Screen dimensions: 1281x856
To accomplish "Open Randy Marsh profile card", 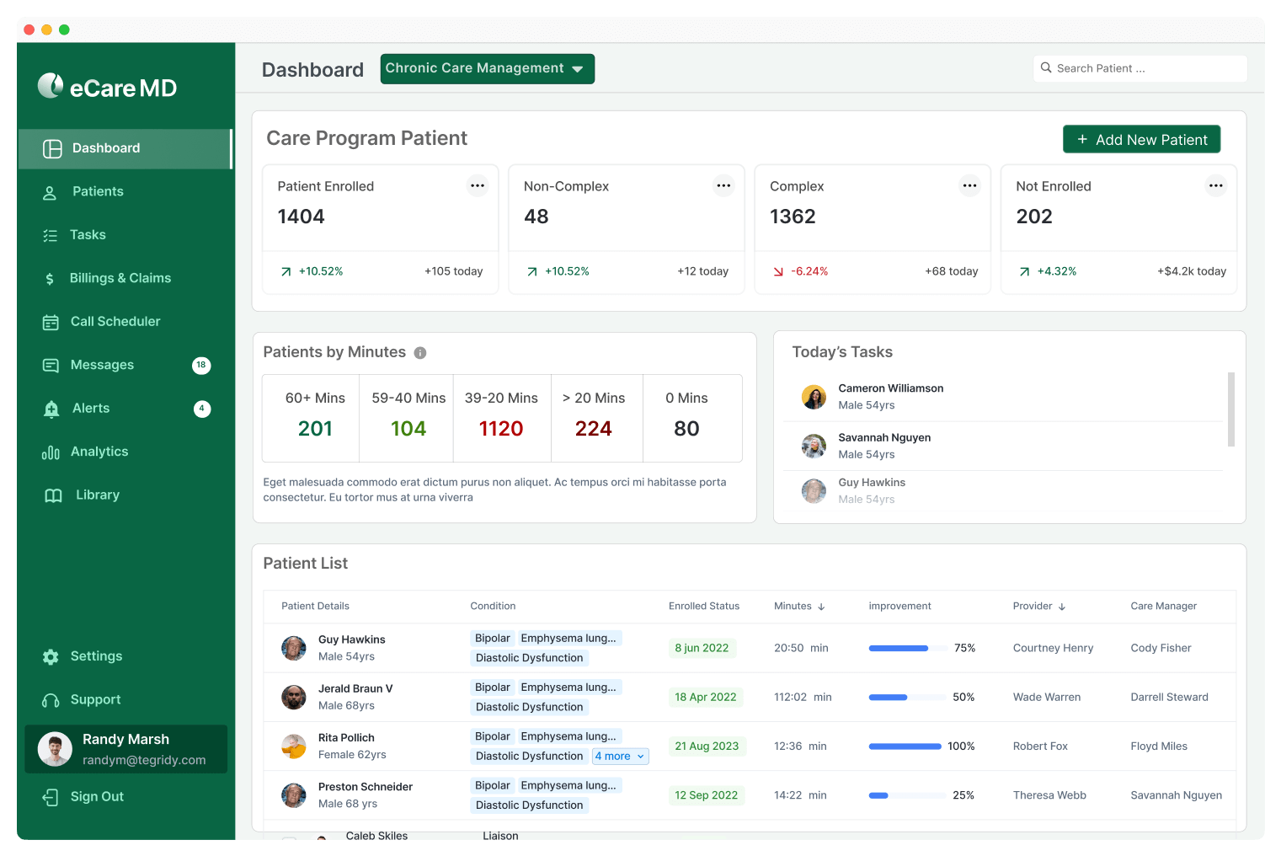I will (x=126, y=749).
